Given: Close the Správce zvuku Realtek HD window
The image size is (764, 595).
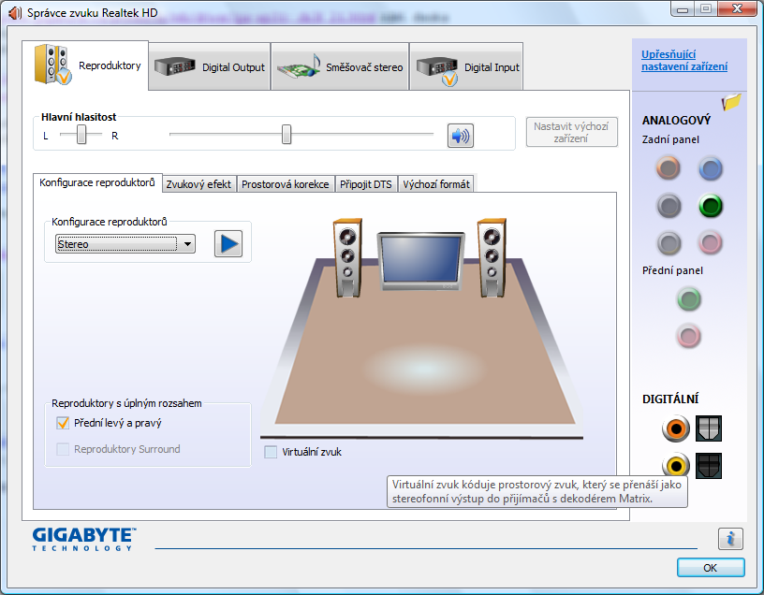Looking at the screenshot, I should (x=737, y=8).
